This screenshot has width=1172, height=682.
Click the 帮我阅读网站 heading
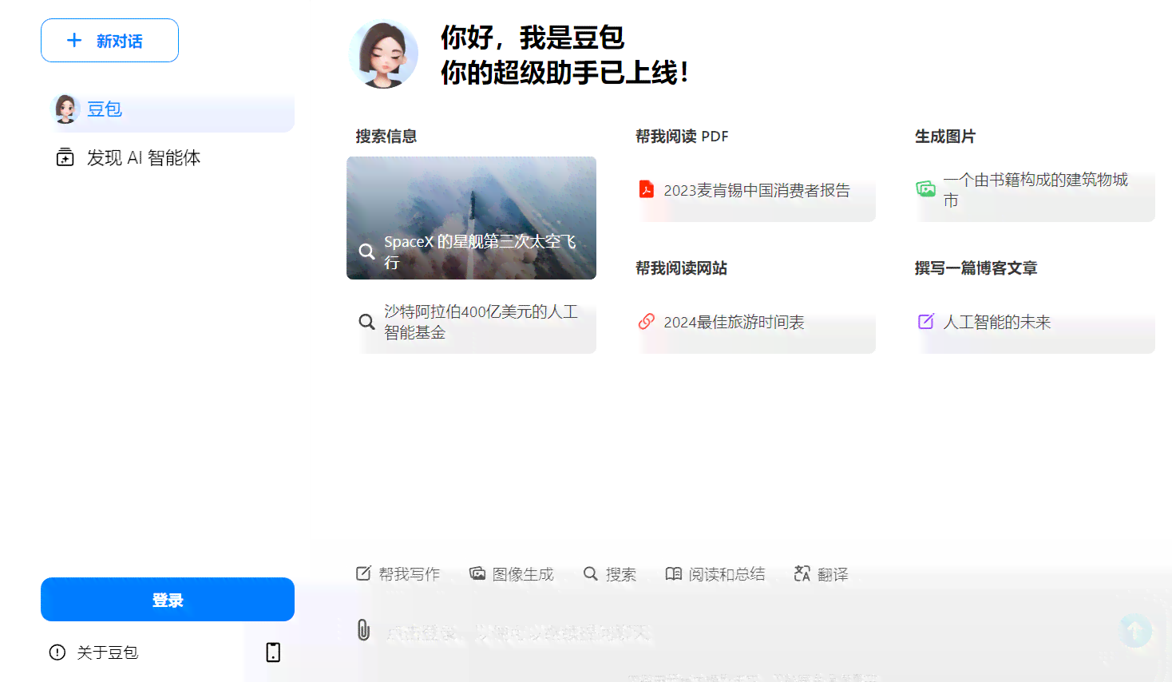coord(681,268)
